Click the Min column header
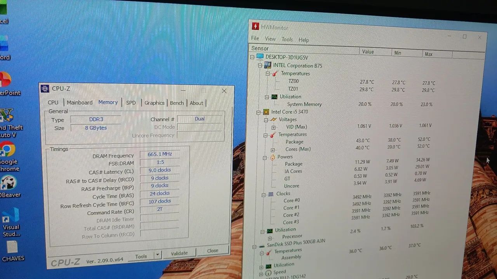This screenshot has height=279, width=497. coord(407,53)
